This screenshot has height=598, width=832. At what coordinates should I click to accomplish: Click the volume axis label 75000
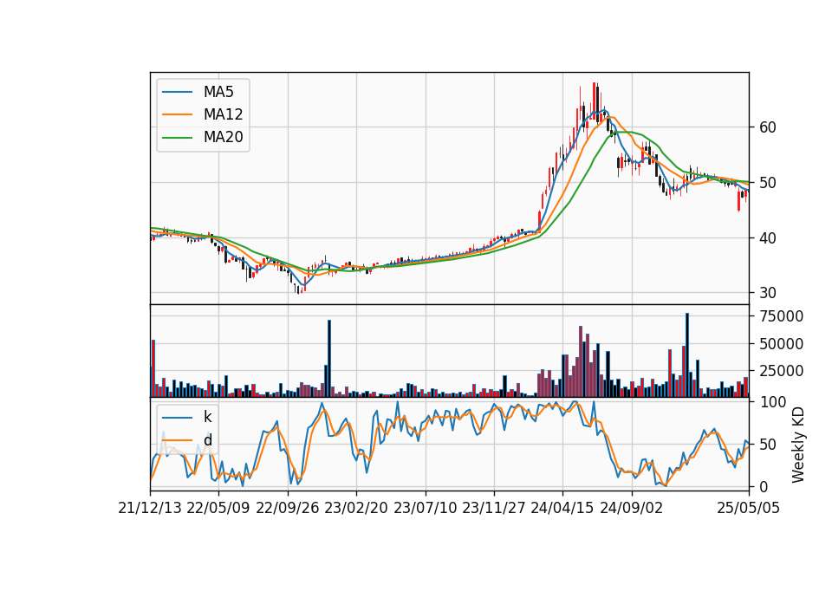coord(781,316)
